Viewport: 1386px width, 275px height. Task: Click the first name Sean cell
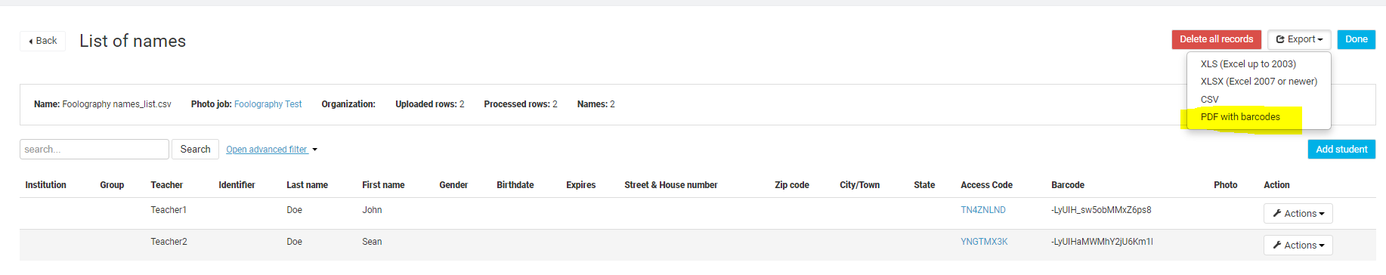click(372, 242)
